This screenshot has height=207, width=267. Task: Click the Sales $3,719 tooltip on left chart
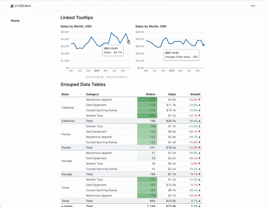coord(113,51)
